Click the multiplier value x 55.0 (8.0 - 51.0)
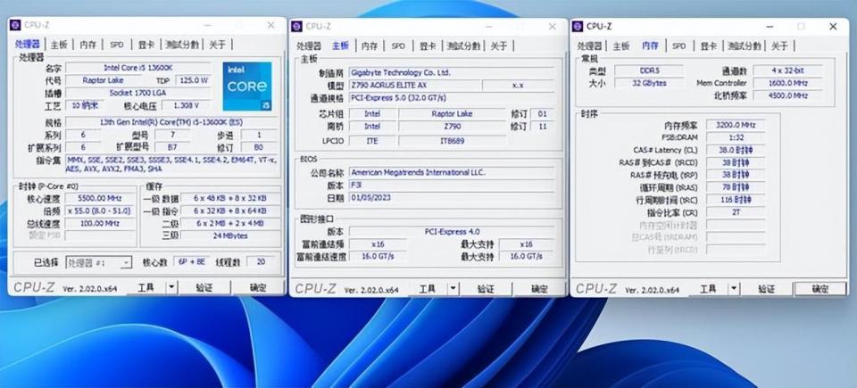The image size is (857, 388). click(99, 211)
